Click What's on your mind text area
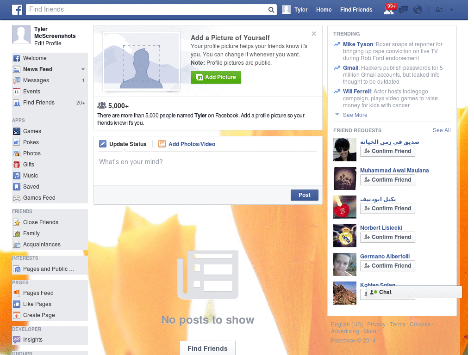The width and height of the screenshot is (474, 355). 208,168
